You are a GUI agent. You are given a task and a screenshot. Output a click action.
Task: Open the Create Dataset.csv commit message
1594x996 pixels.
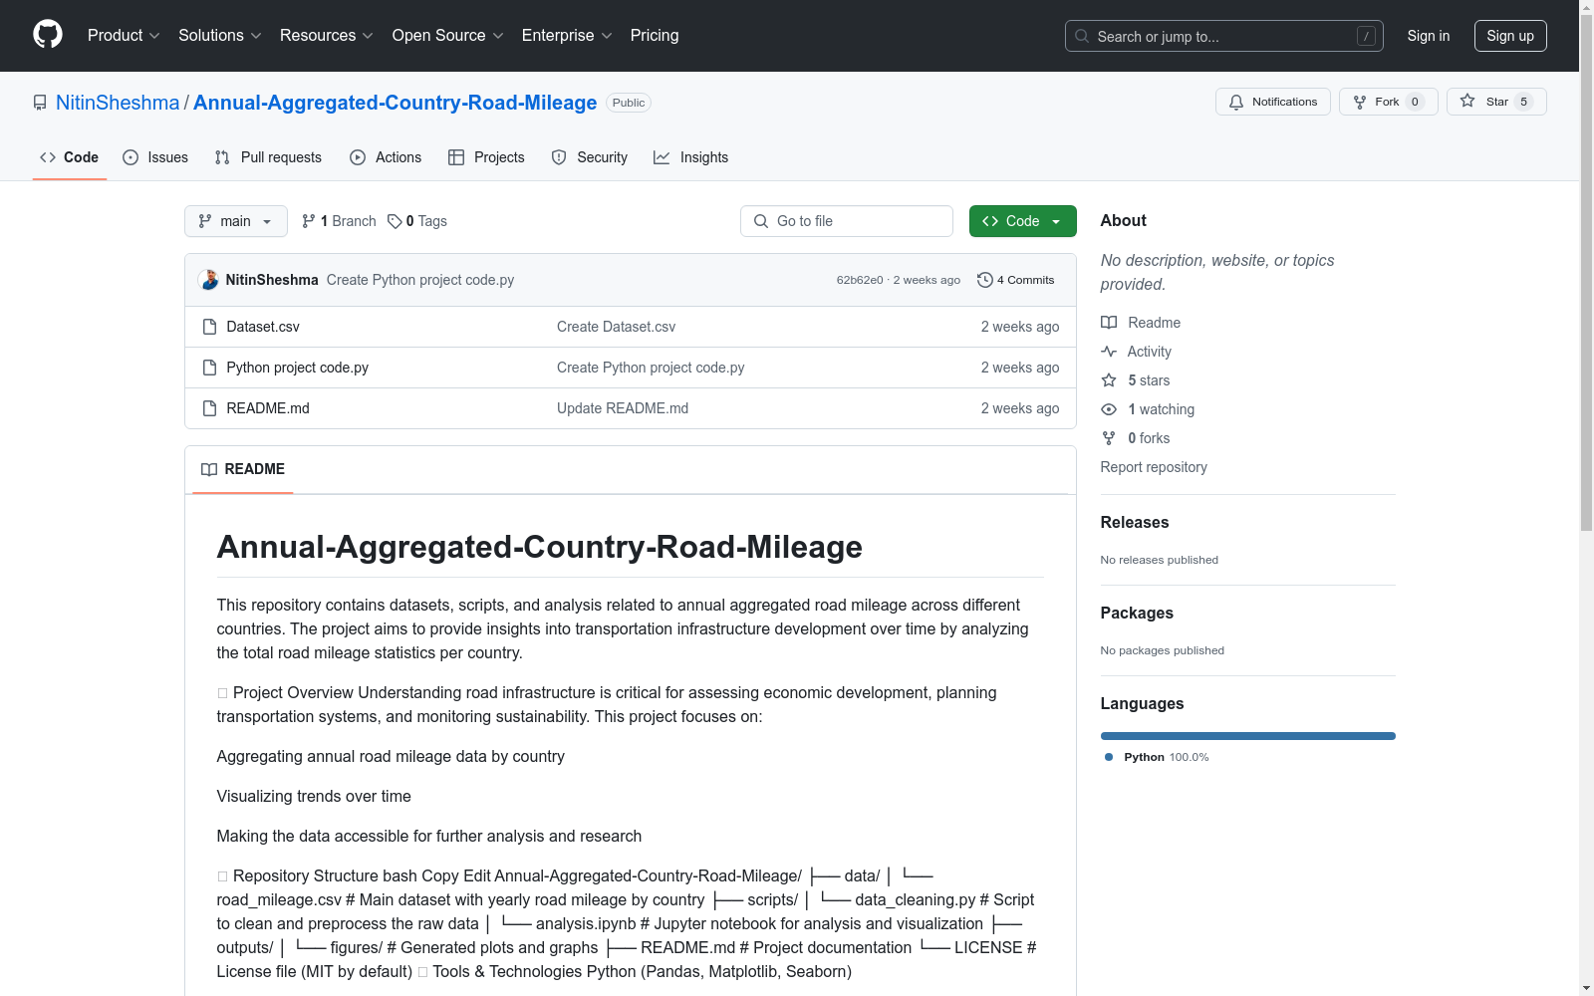tap(616, 327)
